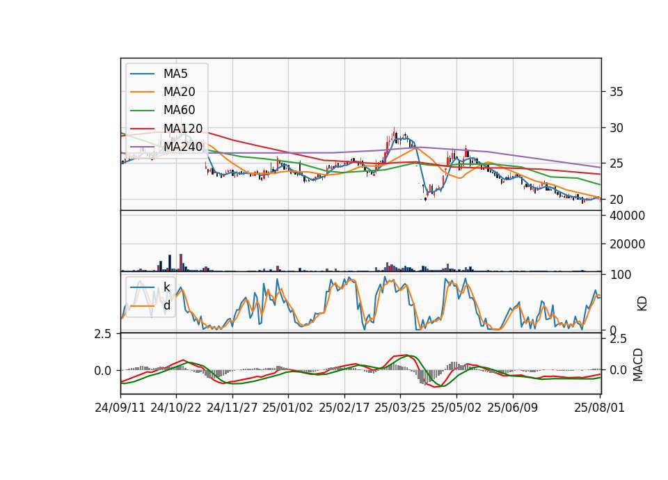Click the 24/10/22 date label
This screenshot has width=668, height=480.
(x=176, y=408)
